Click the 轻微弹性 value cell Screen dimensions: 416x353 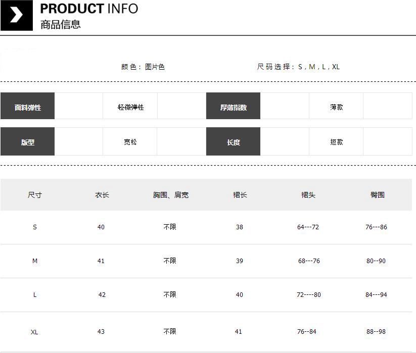coord(130,107)
